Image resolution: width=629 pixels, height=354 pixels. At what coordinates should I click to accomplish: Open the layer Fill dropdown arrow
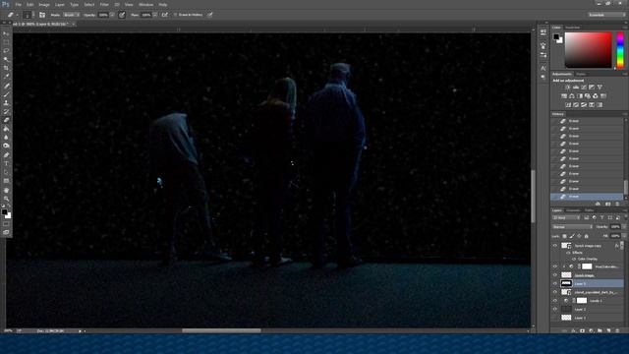[x=624, y=236]
